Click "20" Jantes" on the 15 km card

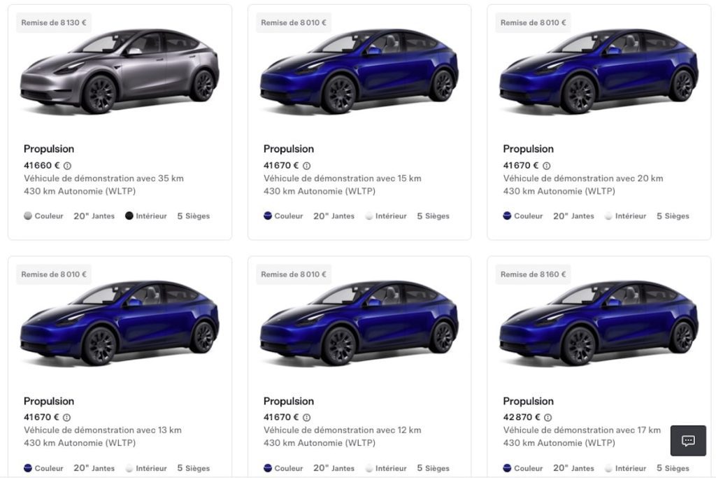[x=334, y=216]
